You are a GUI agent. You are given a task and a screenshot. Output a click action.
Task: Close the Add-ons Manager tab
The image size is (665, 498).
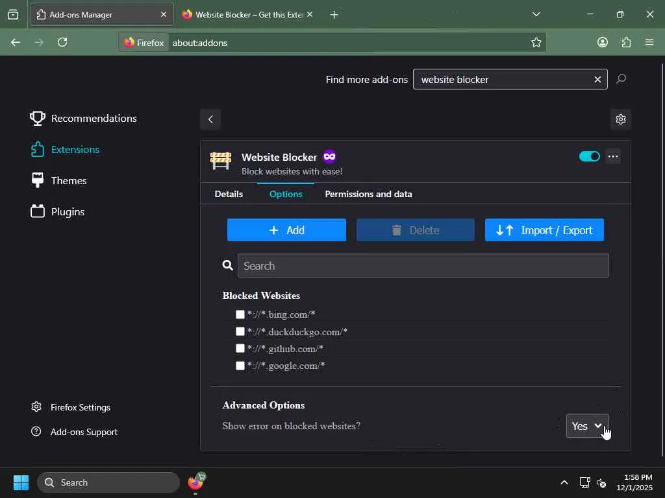pyautogui.click(x=163, y=14)
